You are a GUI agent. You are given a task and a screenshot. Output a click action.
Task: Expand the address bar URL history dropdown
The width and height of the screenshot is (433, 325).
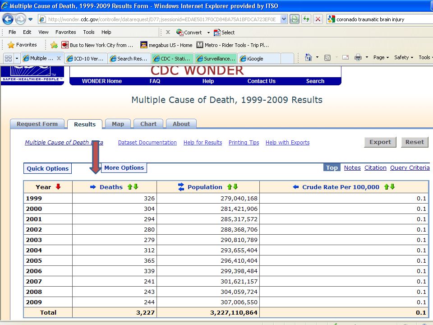[284, 19]
